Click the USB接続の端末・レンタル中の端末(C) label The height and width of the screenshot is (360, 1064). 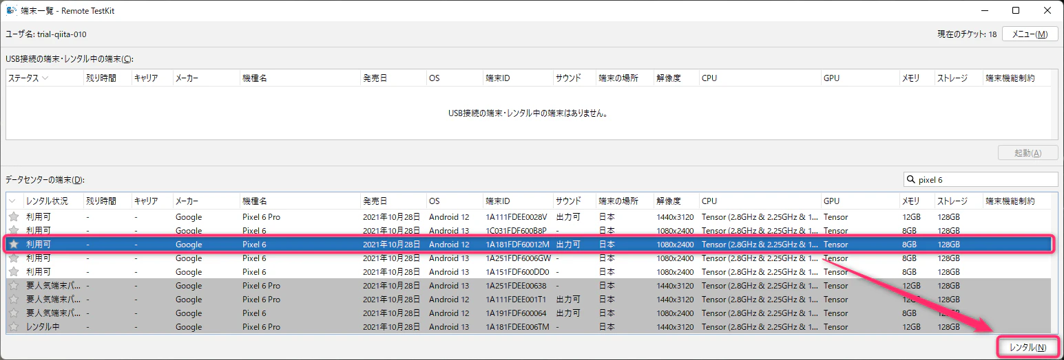click(x=70, y=58)
